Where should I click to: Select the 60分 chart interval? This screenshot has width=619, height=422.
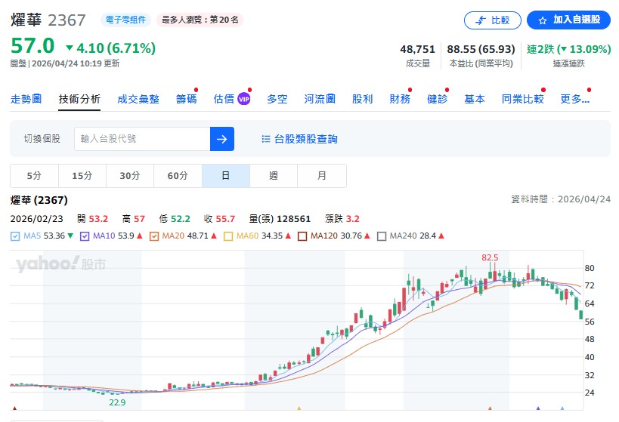pos(178,176)
